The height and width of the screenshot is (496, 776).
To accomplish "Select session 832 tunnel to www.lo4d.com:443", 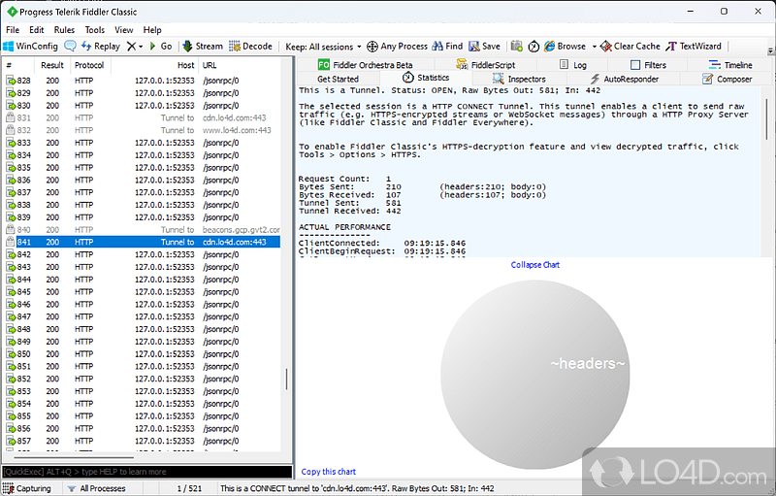I will tap(142, 130).
